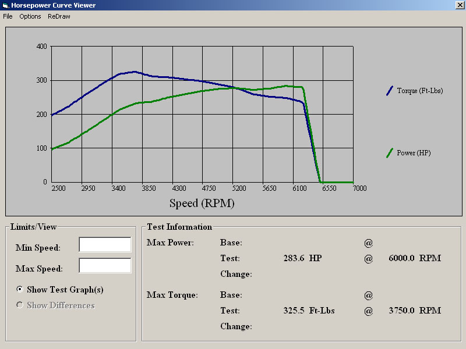
Task: Click the 325.5 max torque value
Action: pyautogui.click(x=294, y=311)
